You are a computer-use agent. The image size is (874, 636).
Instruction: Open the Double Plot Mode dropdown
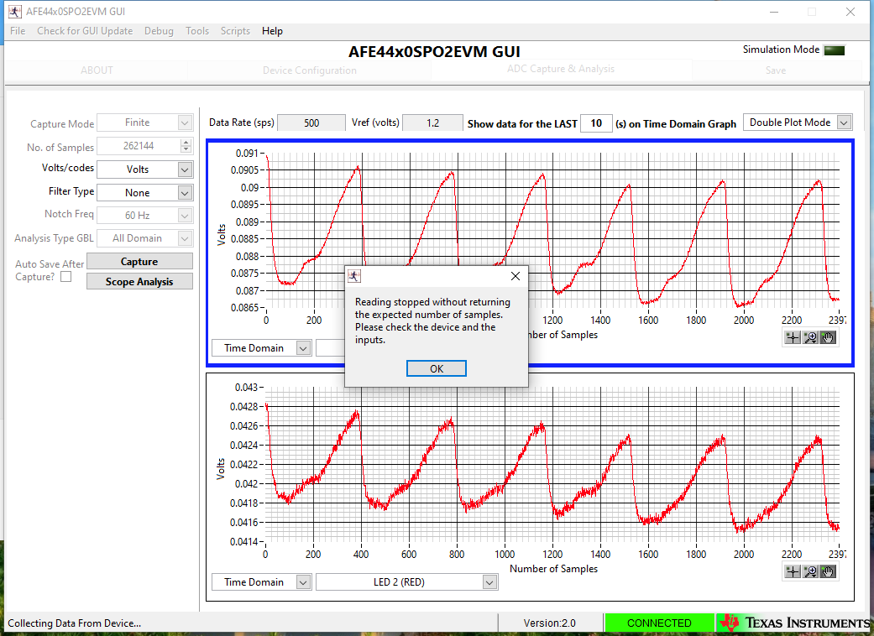tap(845, 123)
